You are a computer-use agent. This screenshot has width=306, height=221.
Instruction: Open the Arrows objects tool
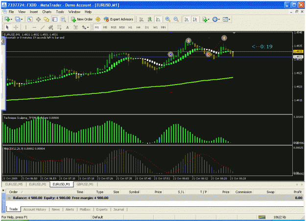coord(84,27)
